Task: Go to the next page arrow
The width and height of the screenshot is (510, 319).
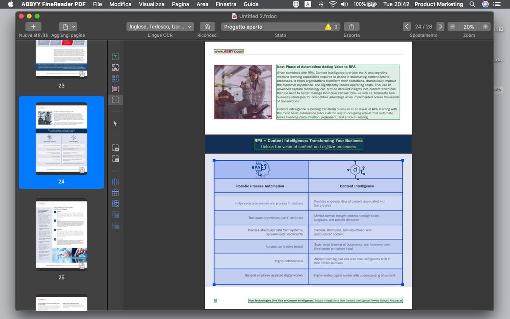Action: (440, 27)
